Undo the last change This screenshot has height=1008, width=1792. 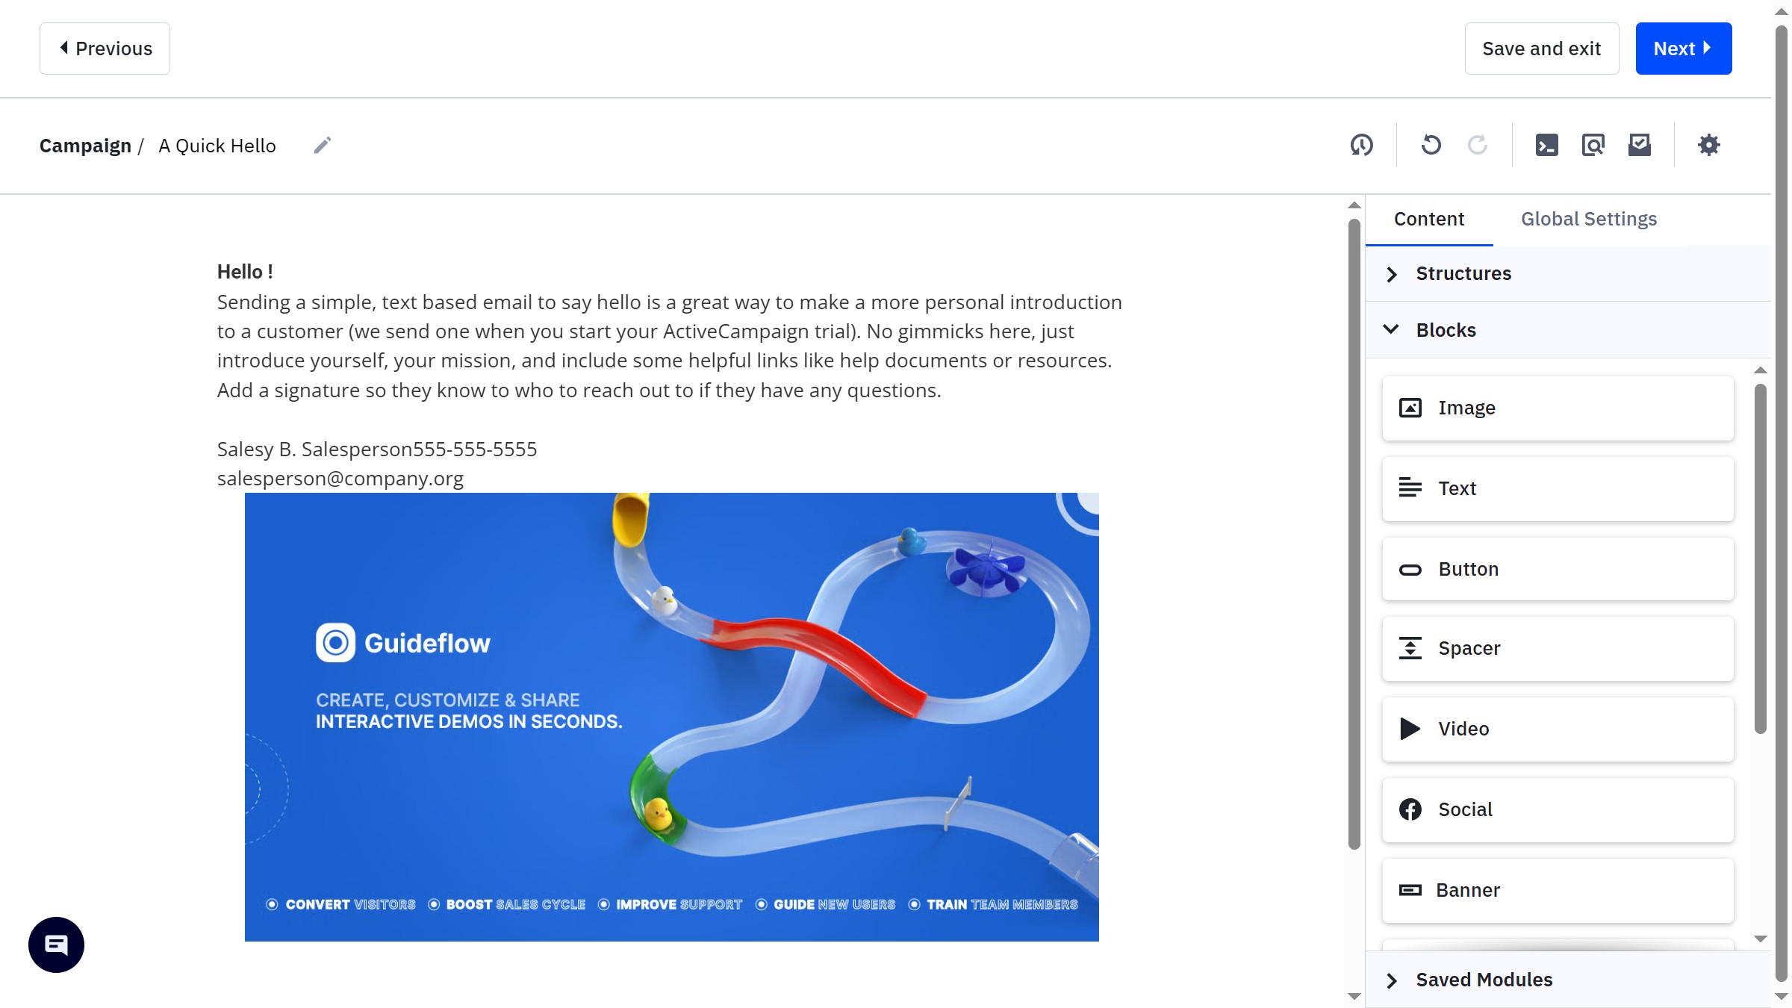coord(1431,145)
